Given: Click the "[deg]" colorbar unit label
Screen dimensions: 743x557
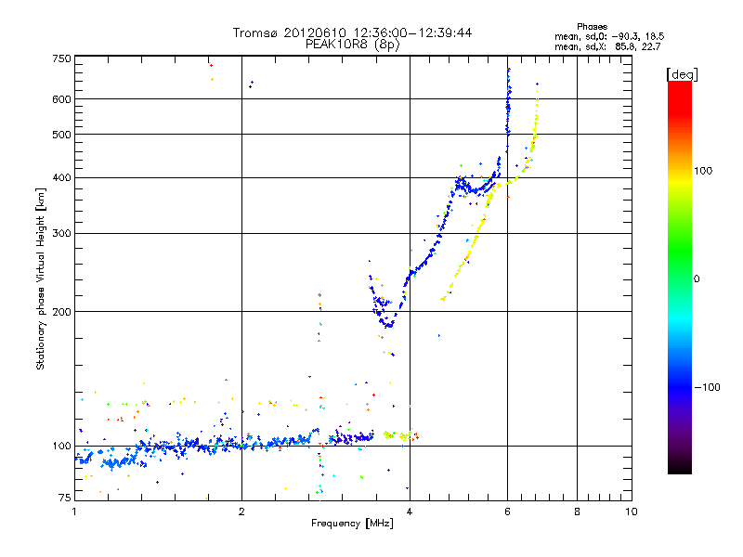Looking at the screenshot, I should click(682, 74).
